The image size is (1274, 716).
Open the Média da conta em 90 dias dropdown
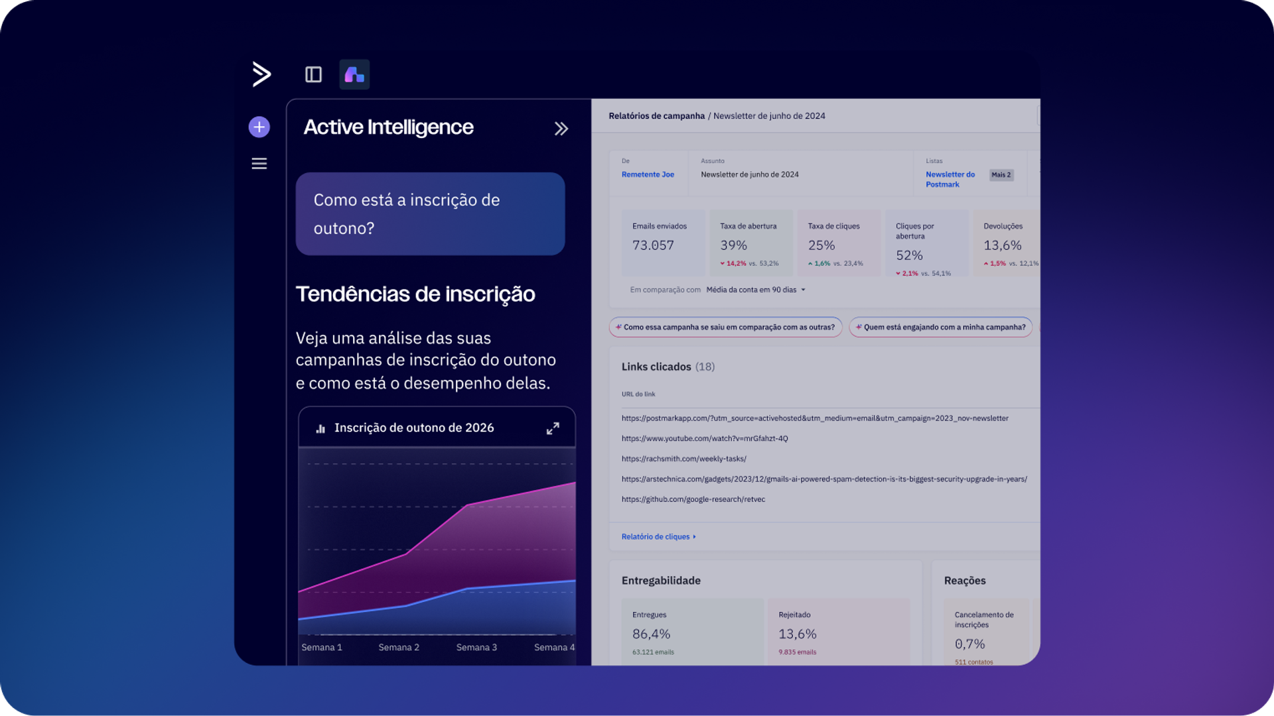[756, 290]
